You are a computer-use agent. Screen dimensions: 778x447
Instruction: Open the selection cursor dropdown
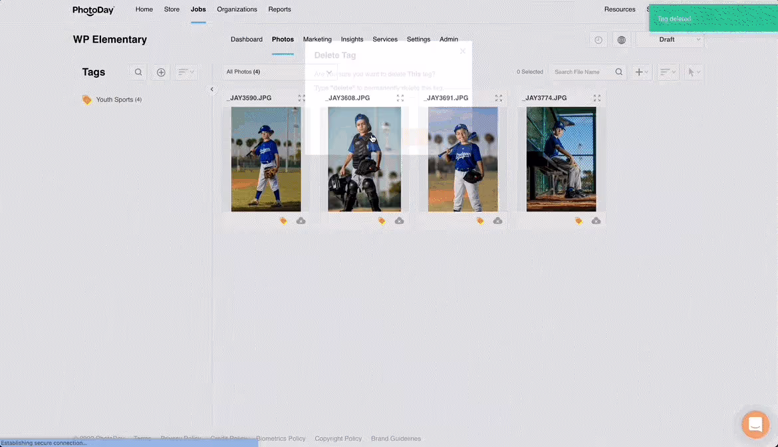(694, 73)
